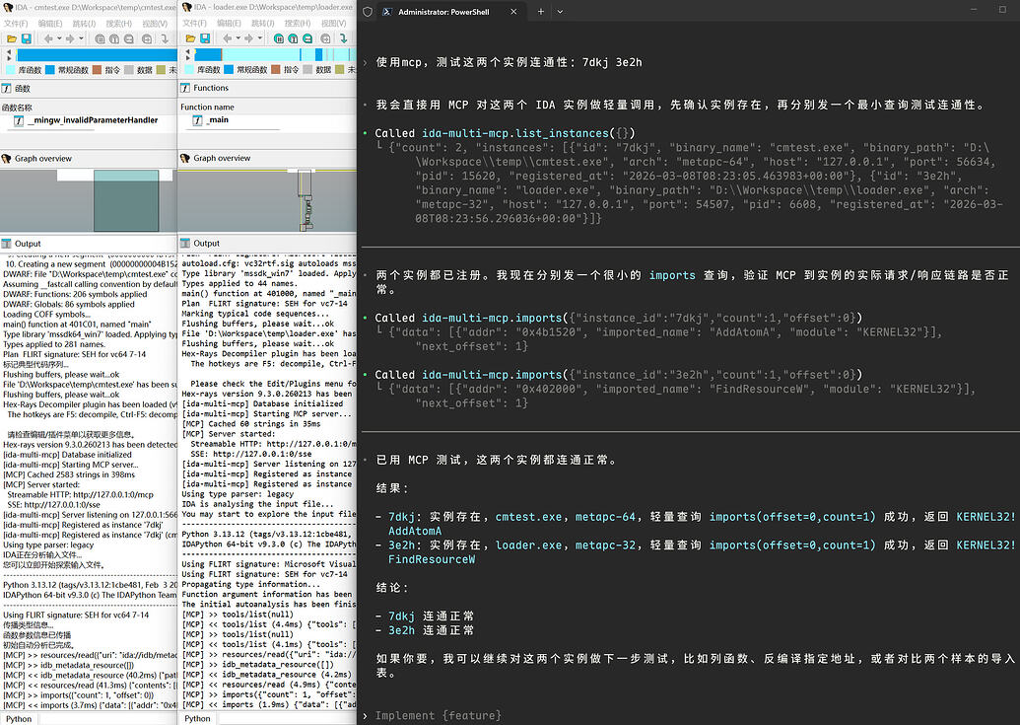Open back history dropdown in loader.exe IDA
1020x725 pixels.
(238, 39)
